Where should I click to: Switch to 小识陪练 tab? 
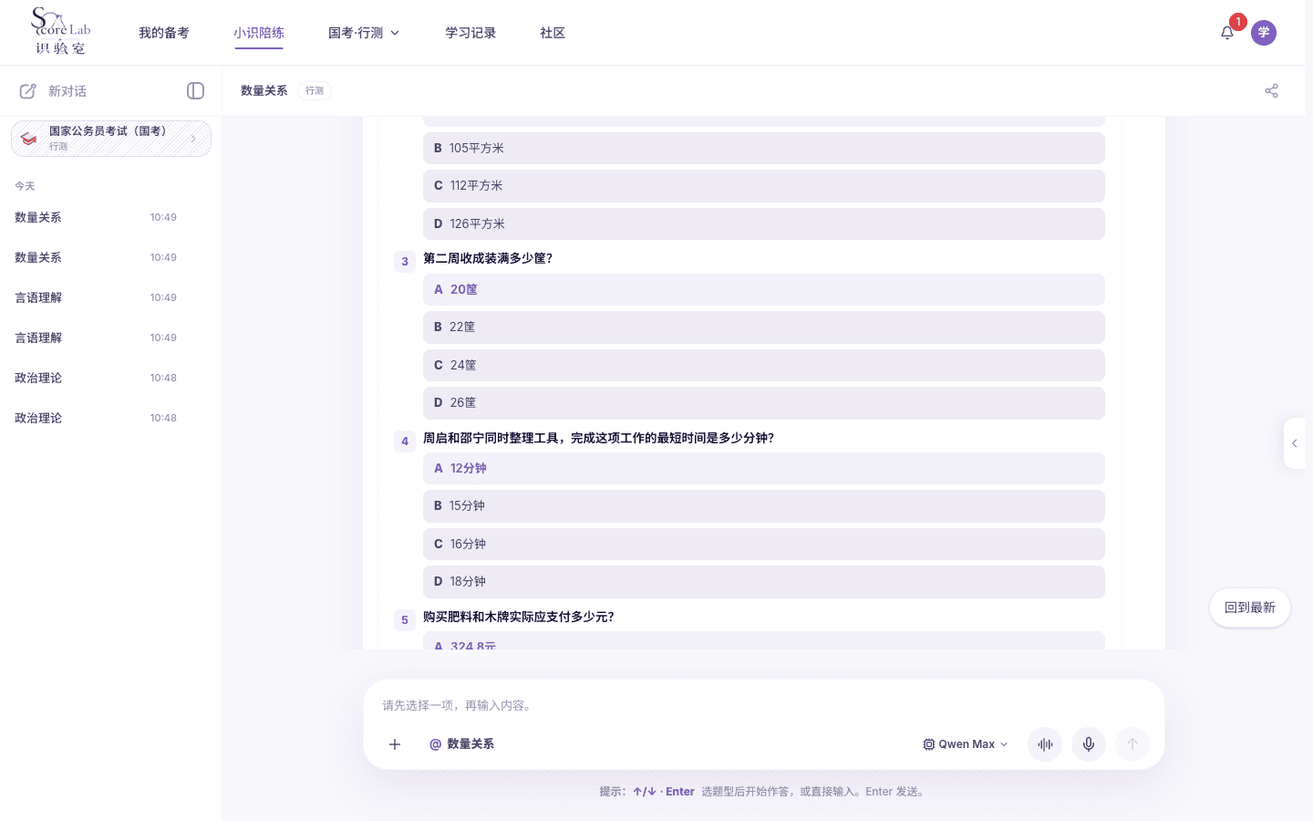click(259, 33)
